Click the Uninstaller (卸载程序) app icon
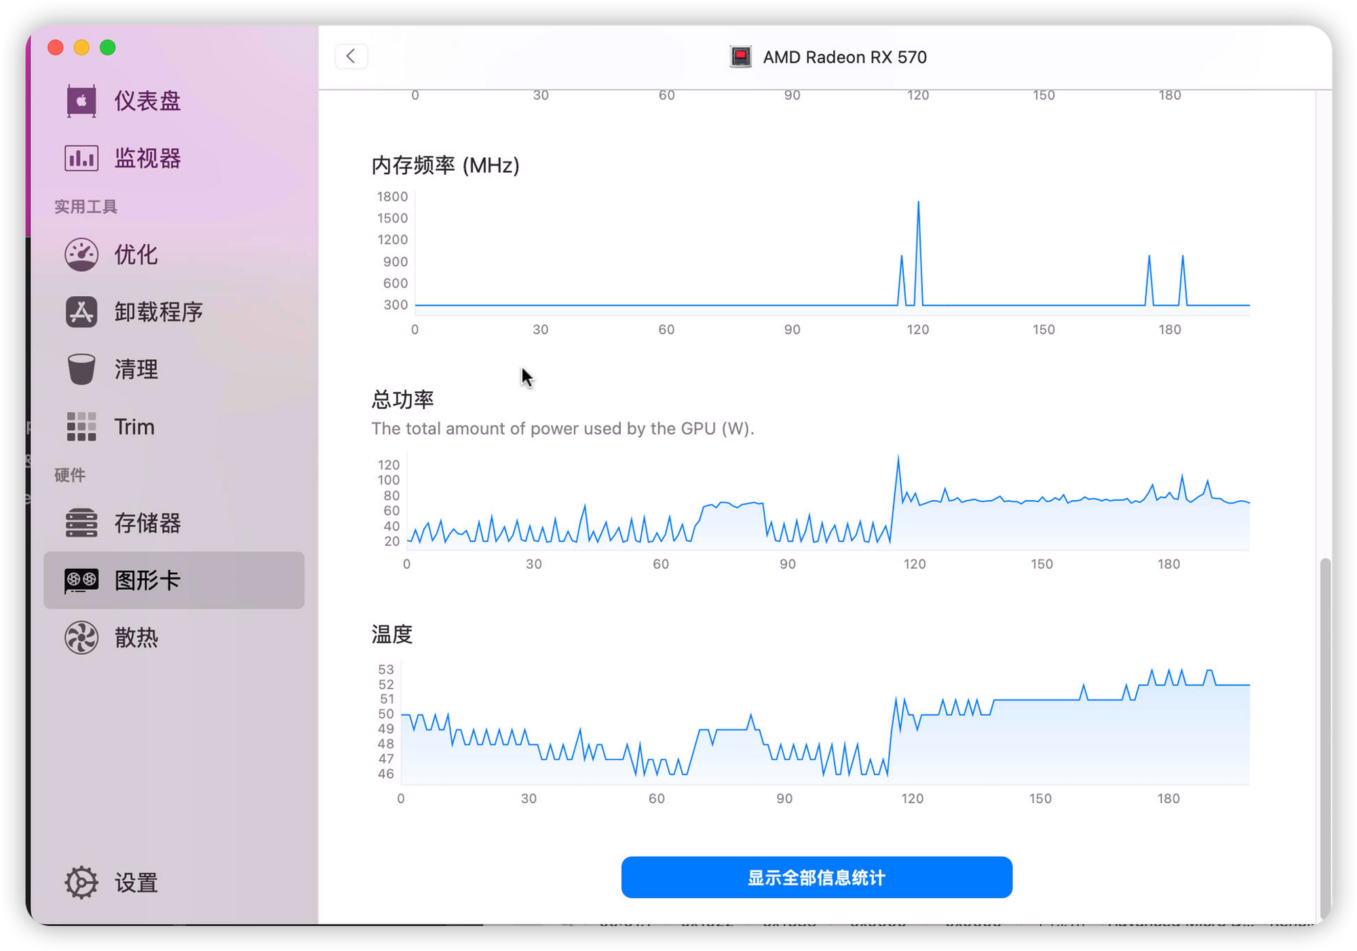The width and height of the screenshot is (1357, 951). click(x=81, y=312)
